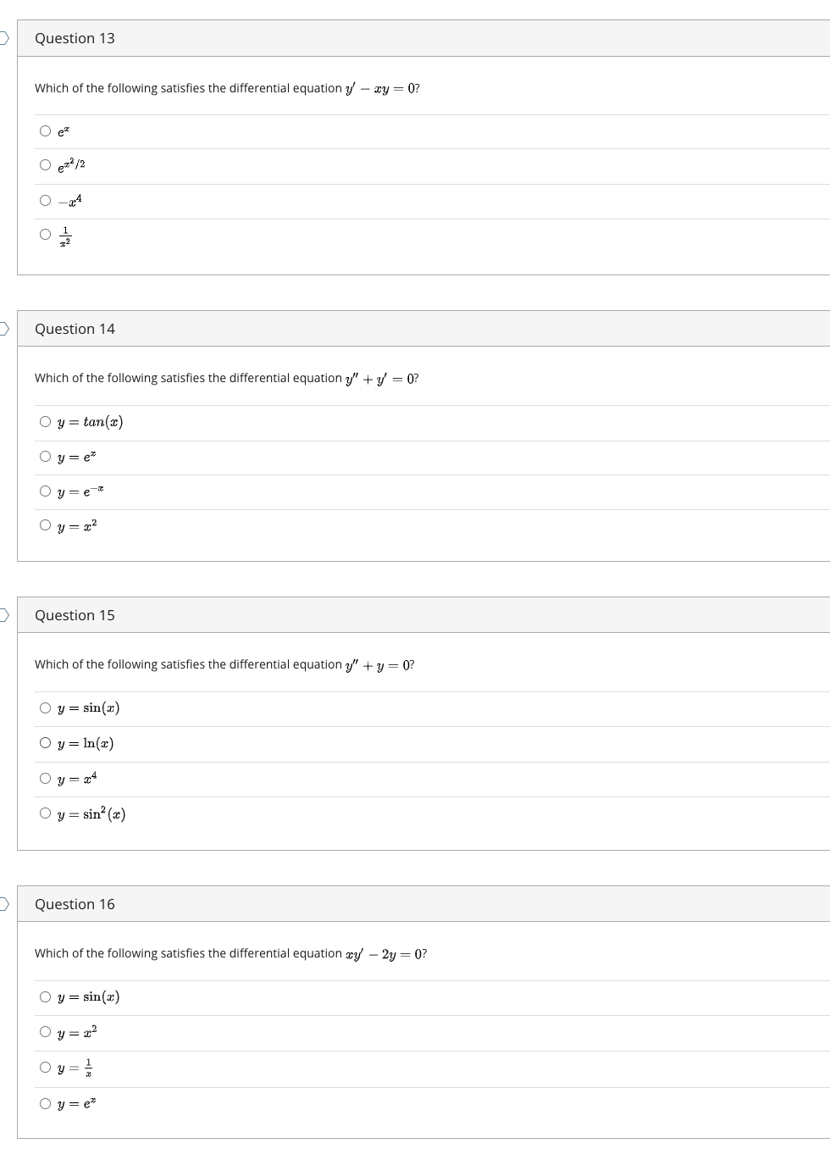Select answer 1/x² for Question 13
Screen dimensions: 830x1171
pos(44,234)
